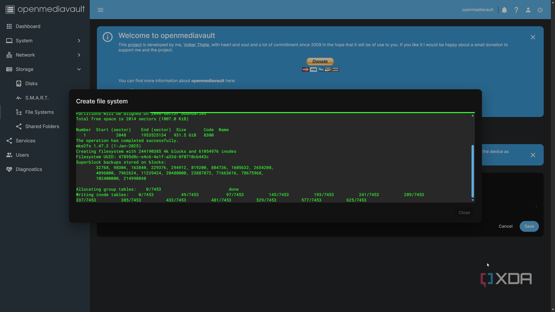Click the power icon in the header

point(540,10)
